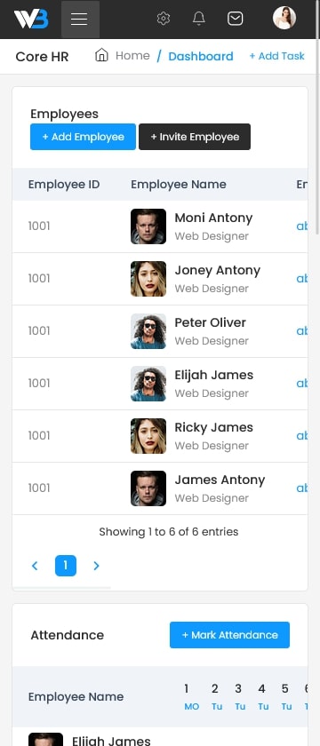Screen dimensions: 320x746
Task: Click the Add Employee button
Action: (x=83, y=137)
